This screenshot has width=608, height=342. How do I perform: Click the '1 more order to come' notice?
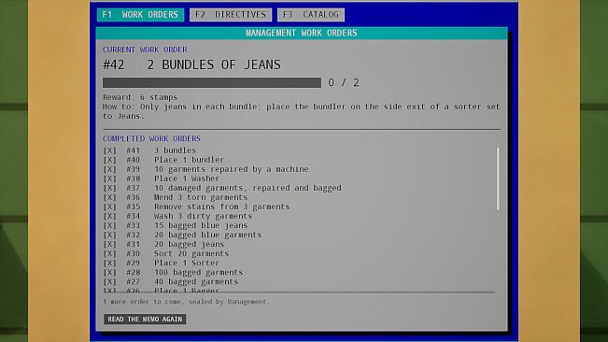pos(186,302)
